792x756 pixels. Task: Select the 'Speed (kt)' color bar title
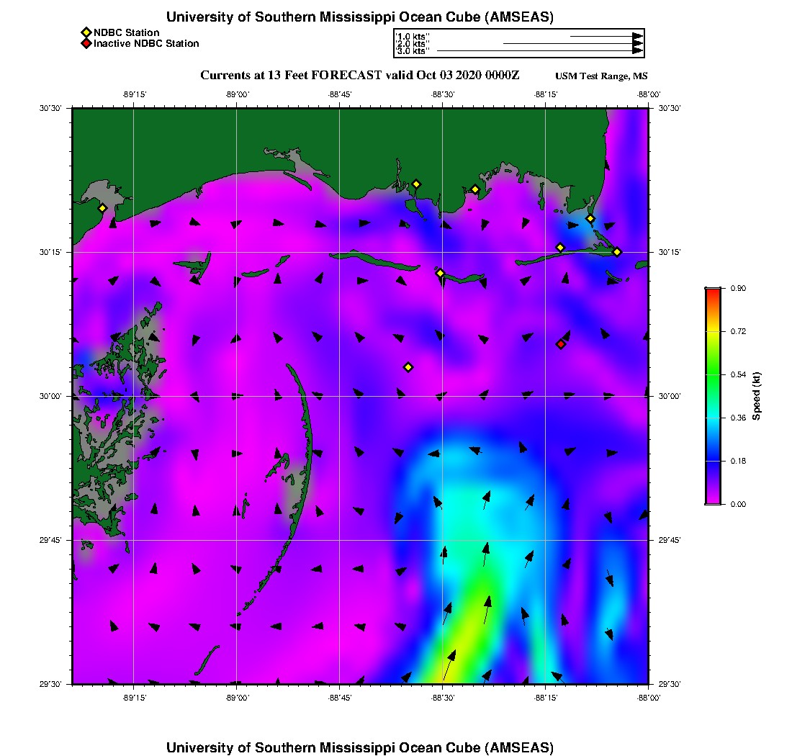(757, 396)
